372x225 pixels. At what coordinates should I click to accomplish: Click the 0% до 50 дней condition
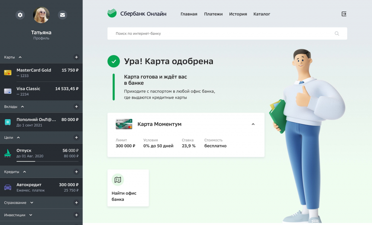pos(158,146)
